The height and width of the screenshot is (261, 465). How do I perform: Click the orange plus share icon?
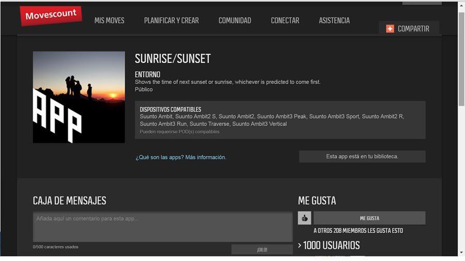click(x=390, y=29)
